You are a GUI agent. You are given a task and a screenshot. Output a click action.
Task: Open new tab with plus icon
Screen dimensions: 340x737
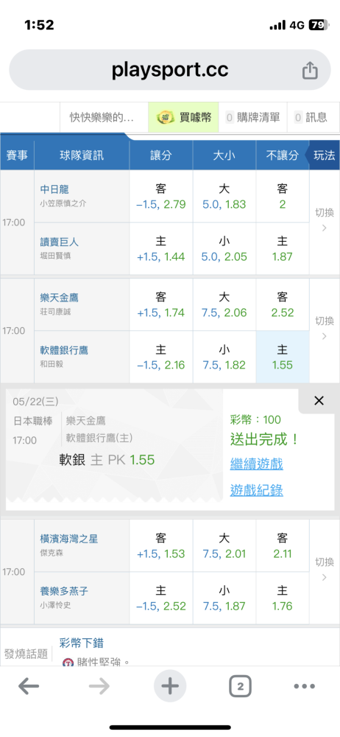[x=170, y=686]
